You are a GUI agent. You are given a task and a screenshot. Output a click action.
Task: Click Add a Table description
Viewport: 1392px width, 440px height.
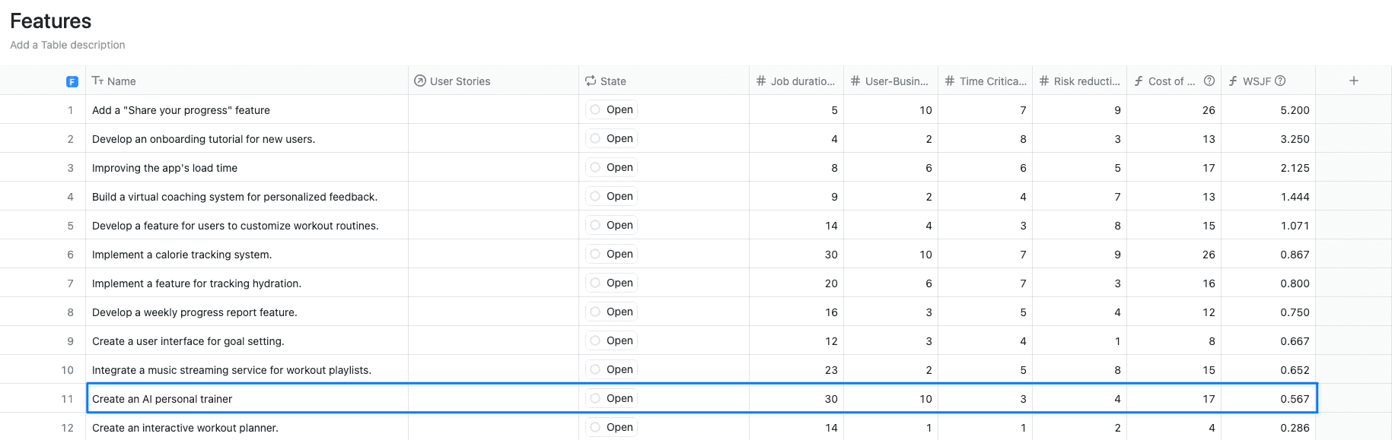68,45
